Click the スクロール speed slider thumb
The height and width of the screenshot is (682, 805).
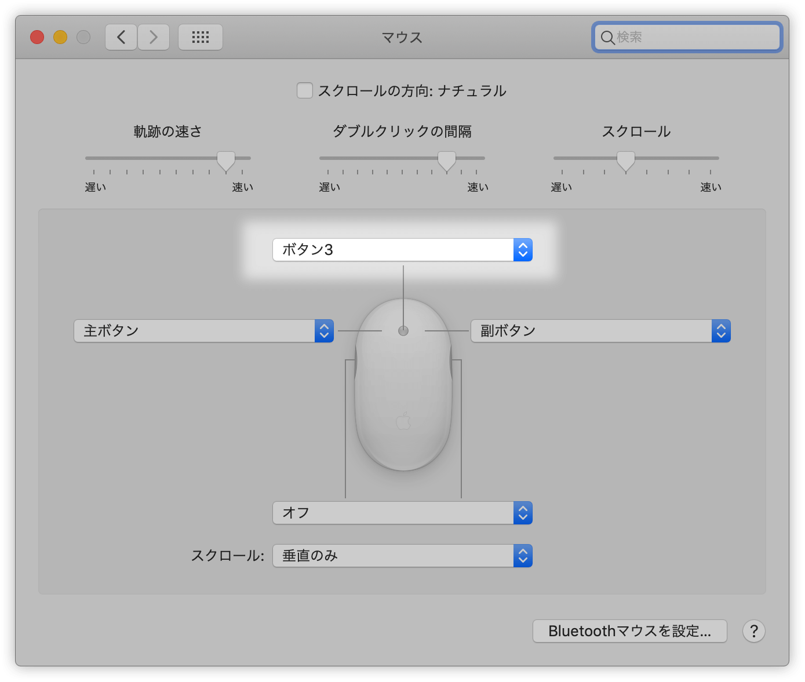pos(626,161)
